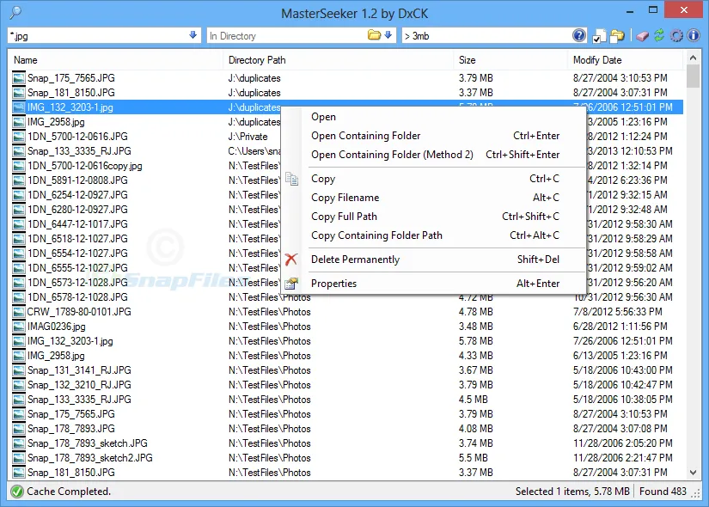Click the image icon of 1DN_5700-12-0616copy.jpg
709x507 pixels.
click(19, 166)
